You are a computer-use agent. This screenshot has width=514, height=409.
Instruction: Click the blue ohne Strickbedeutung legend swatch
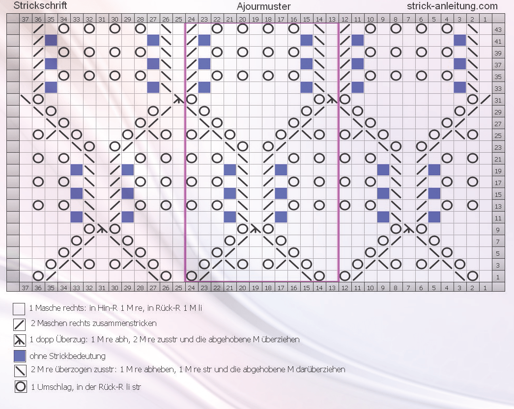(20, 356)
